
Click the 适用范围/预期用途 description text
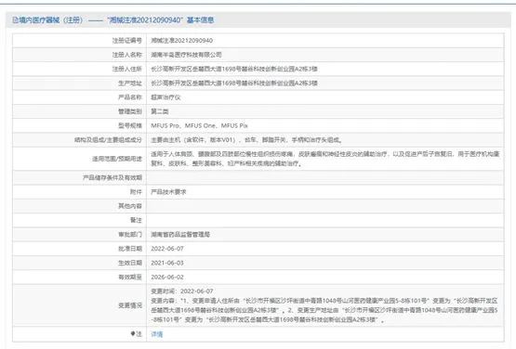point(325,159)
